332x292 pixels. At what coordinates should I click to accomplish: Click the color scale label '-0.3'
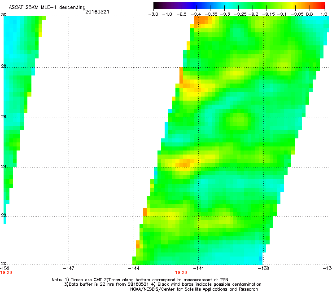click(x=225, y=14)
